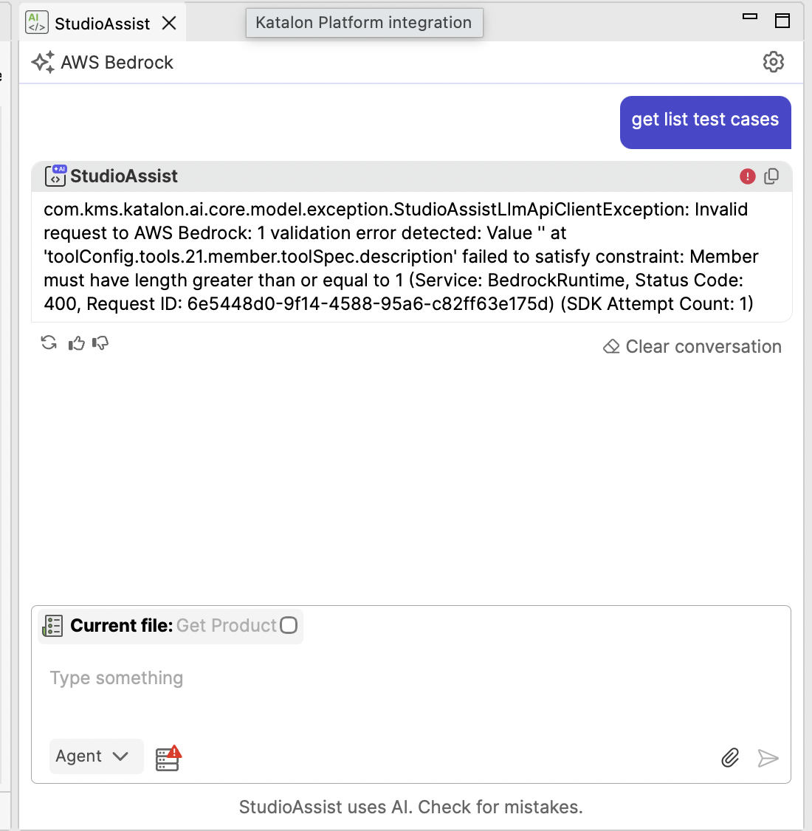Click the AWS Bedrock provider label
This screenshot has height=831, width=812.
pos(117,63)
